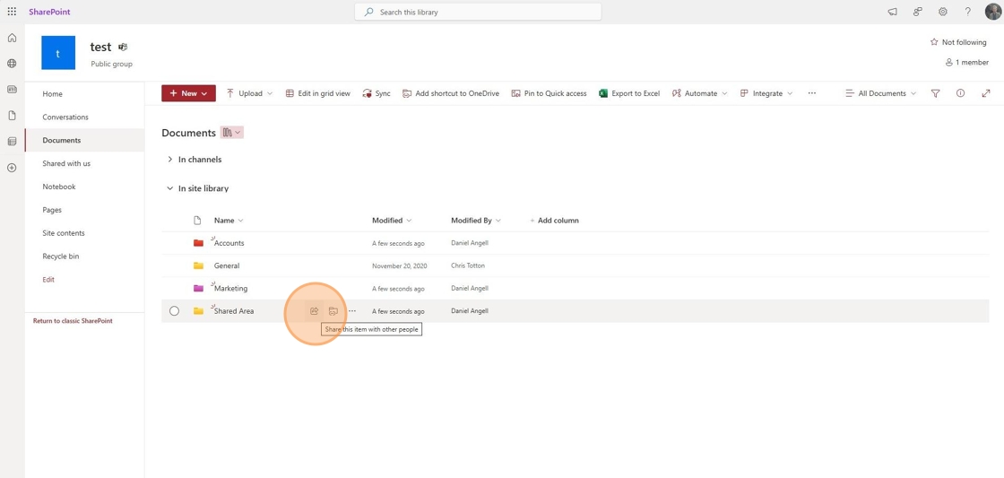Add shortcut icon on Shared Area row
The image size is (1004, 478).
333,311
